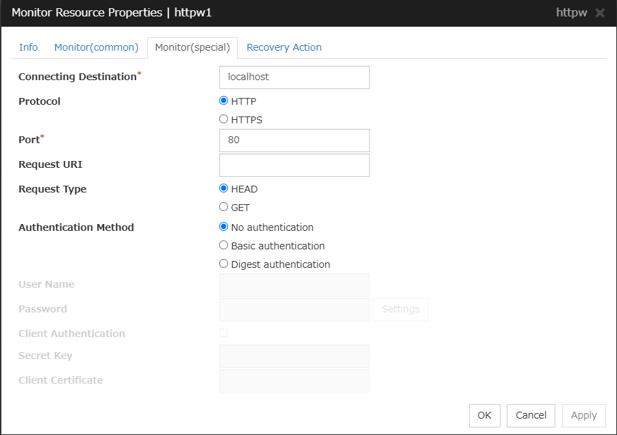Focus the Request URI text box
The image size is (617, 435).
click(x=294, y=165)
